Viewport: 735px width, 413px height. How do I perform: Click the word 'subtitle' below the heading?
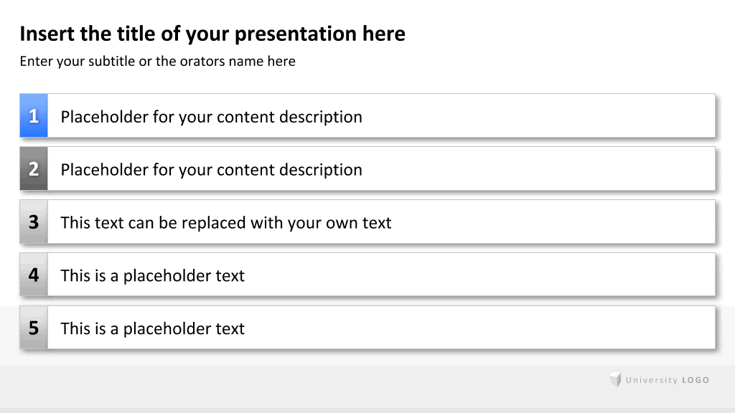[111, 62]
